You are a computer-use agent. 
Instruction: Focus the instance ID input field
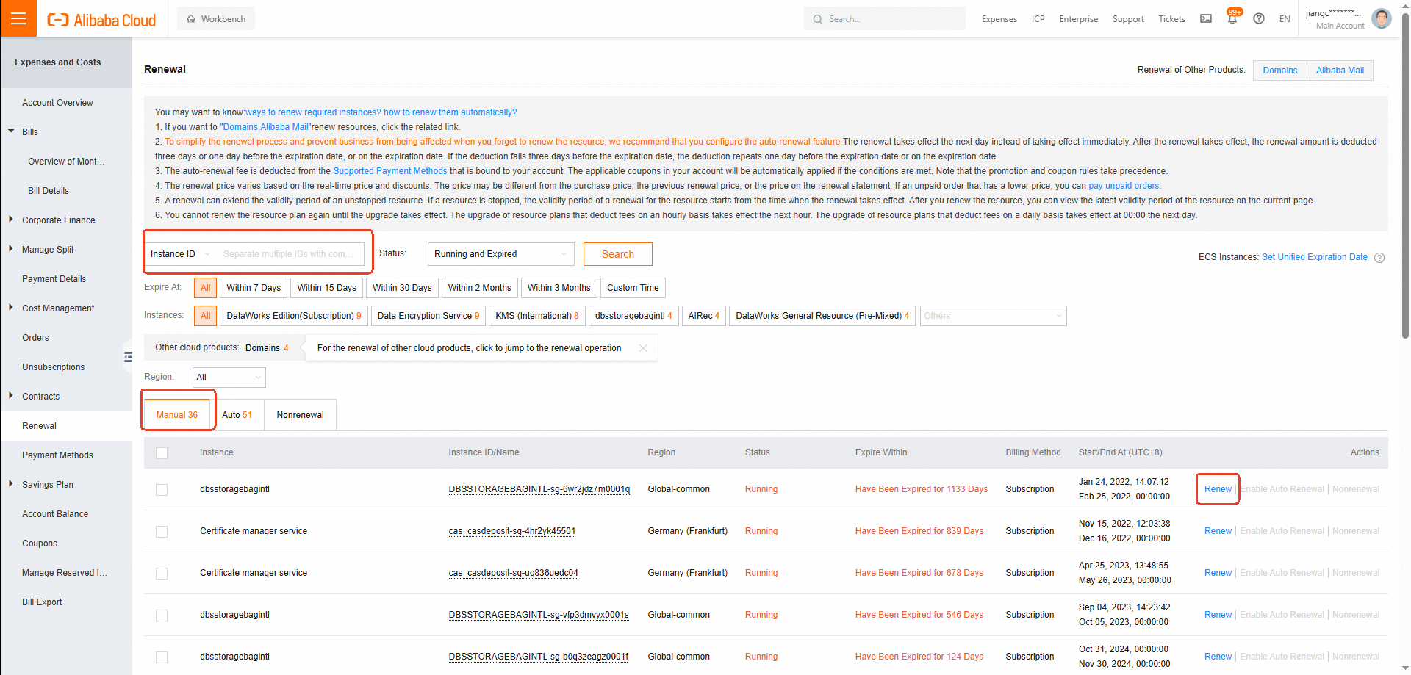coord(290,254)
